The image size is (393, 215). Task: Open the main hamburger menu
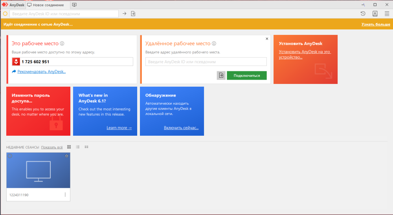[387, 14]
